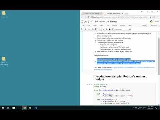160x120 pixels.
Task: Click the browser address bar showing localhost
Action: [x=120, y=17]
